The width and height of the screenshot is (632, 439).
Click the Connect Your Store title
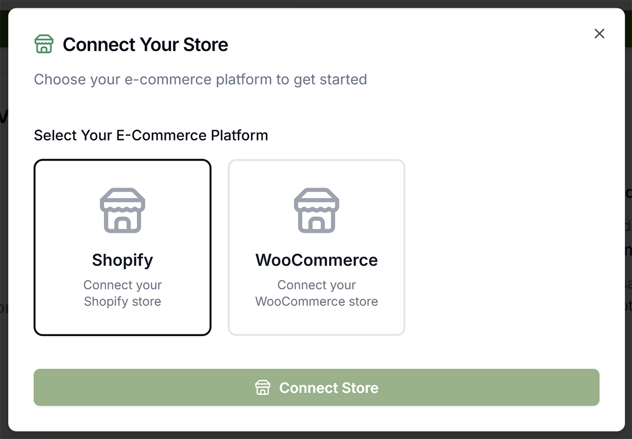coord(145,44)
